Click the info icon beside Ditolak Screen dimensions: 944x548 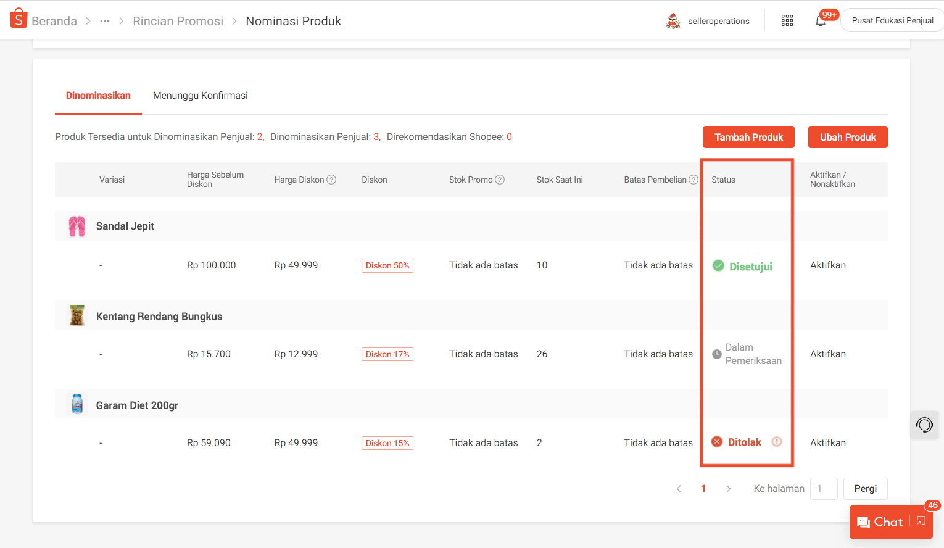click(777, 442)
